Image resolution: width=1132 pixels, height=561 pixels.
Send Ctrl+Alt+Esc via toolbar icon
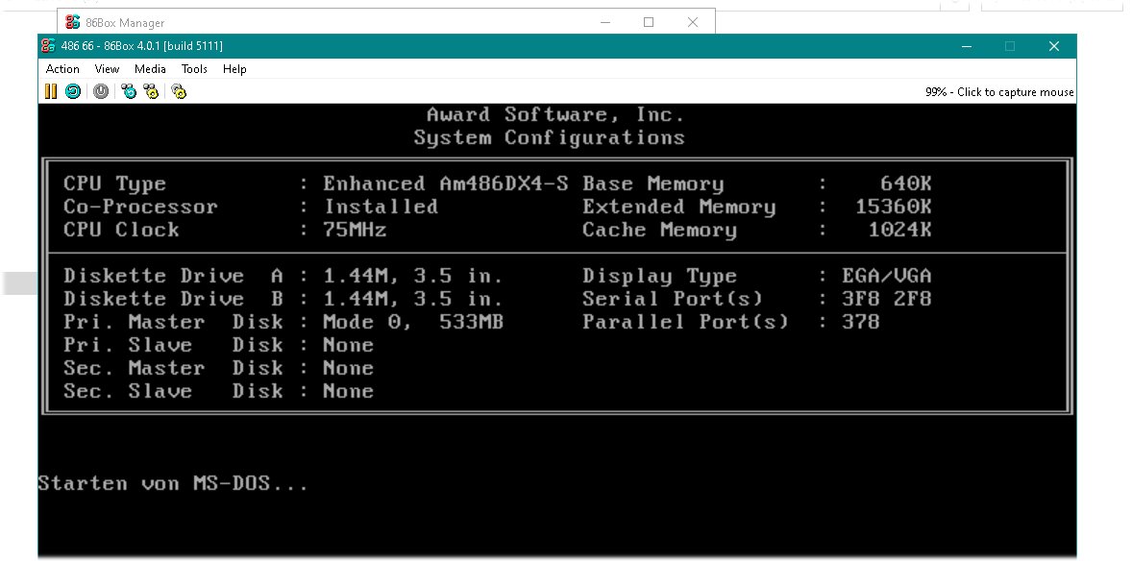point(151,91)
